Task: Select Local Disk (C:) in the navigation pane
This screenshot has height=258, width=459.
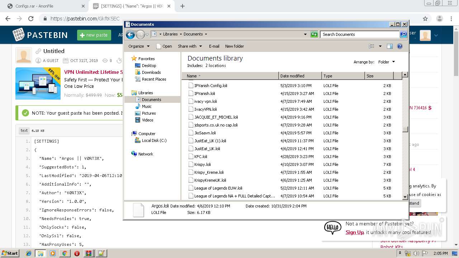Action: pos(154,140)
